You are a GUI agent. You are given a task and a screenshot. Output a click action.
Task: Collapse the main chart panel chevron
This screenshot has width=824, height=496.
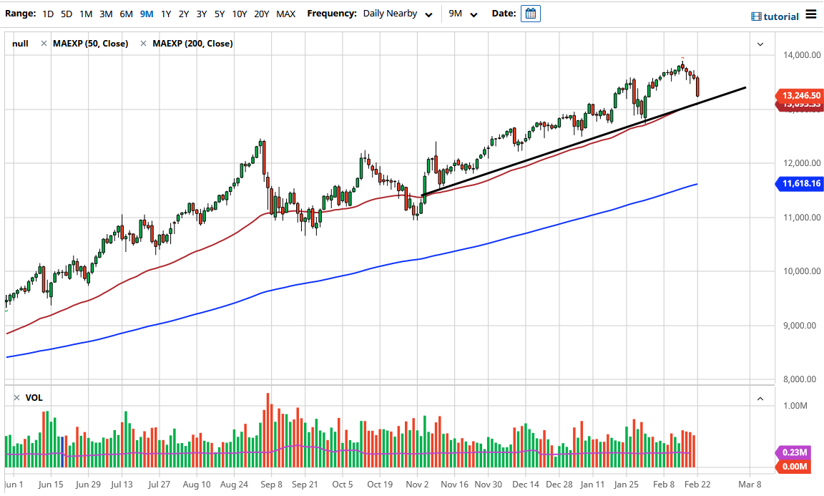tap(760, 44)
